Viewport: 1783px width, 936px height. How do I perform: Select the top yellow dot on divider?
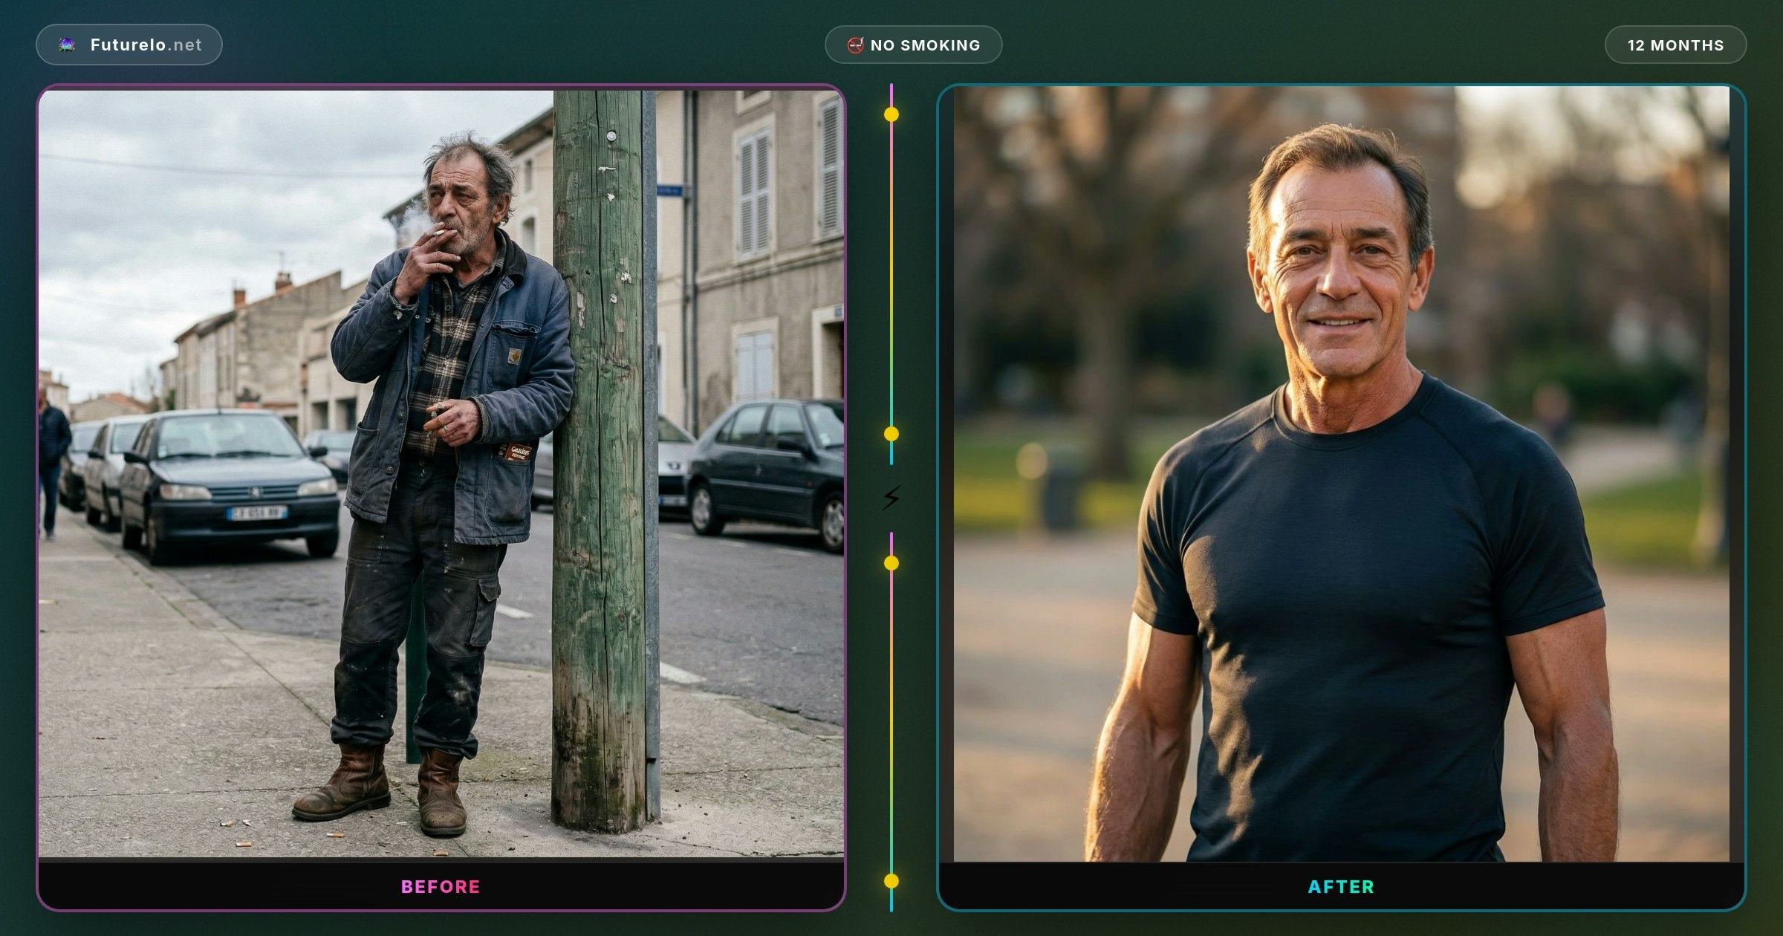point(891,114)
